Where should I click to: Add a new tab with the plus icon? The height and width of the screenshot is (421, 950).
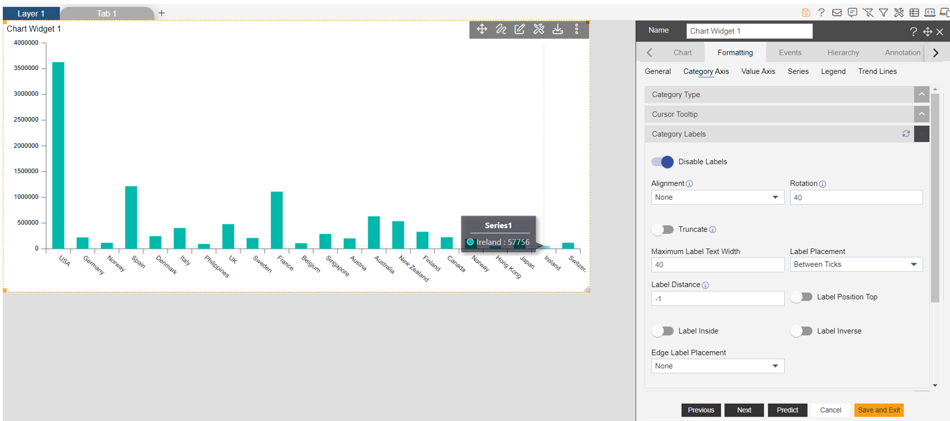coord(161,13)
